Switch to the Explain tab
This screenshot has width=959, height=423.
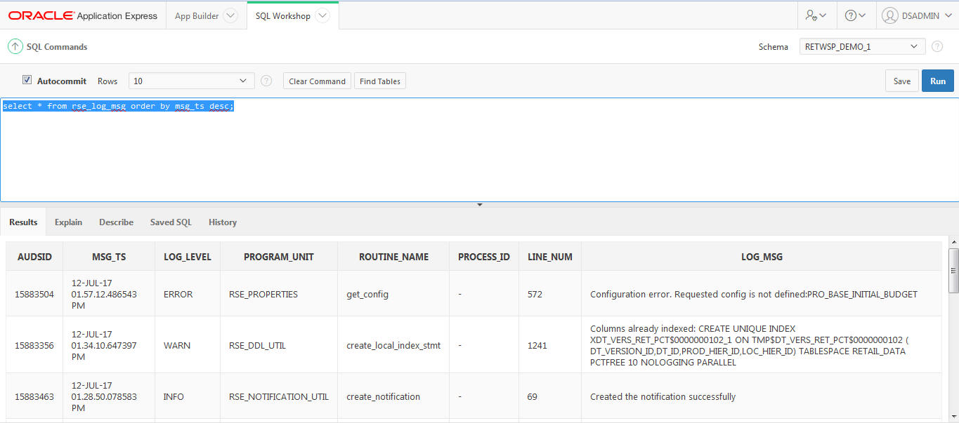(x=68, y=222)
